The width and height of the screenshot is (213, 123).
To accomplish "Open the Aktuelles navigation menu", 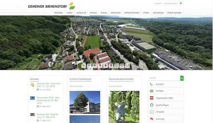I will 59,13.
